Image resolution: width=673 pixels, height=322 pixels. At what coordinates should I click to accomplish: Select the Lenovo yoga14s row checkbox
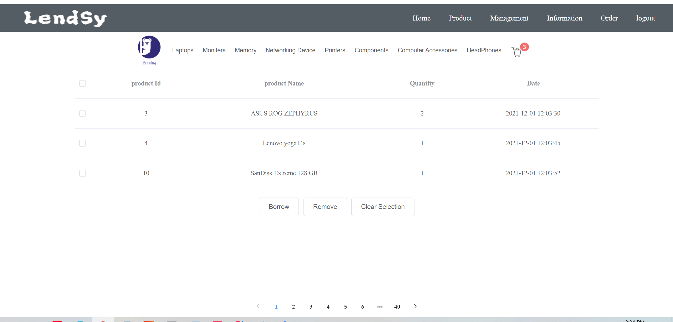[x=83, y=143]
